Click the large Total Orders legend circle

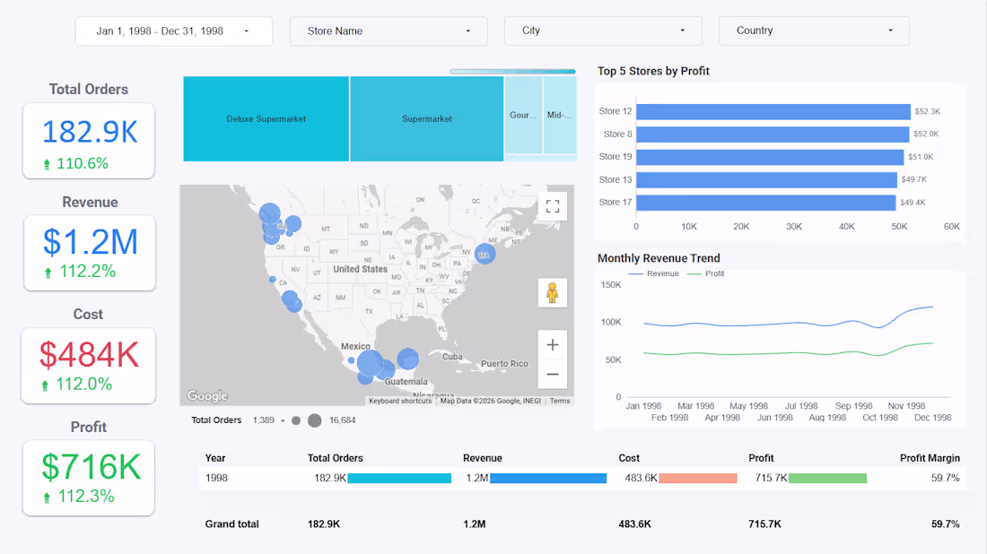click(x=314, y=420)
